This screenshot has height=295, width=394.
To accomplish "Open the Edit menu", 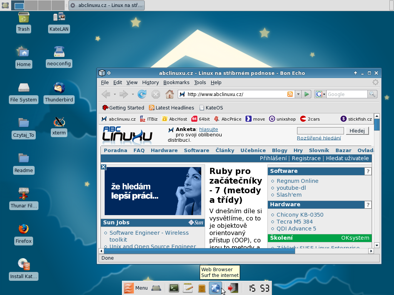I will 118,83.
